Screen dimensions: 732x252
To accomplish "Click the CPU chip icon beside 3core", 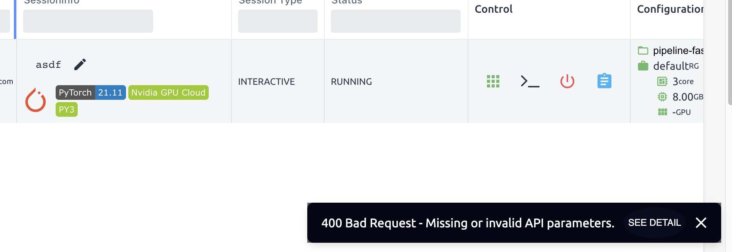I will tap(662, 81).
